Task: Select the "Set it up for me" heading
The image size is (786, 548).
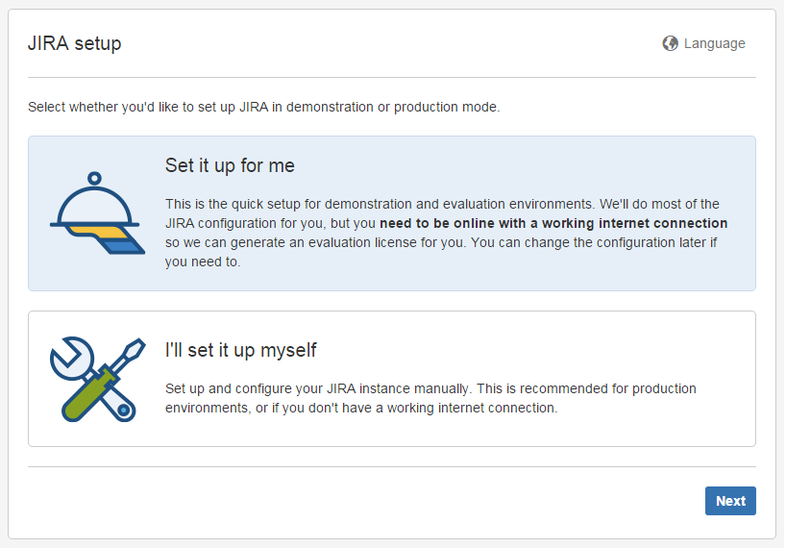Action: click(230, 165)
